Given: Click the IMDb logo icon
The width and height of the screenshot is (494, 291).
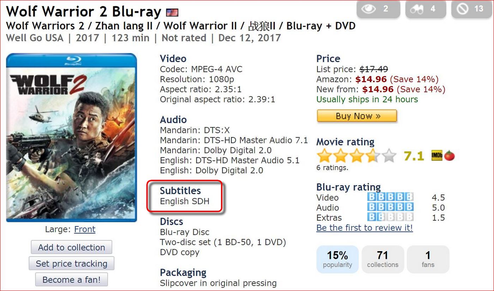Looking at the screenshot, I should point(436,156).
